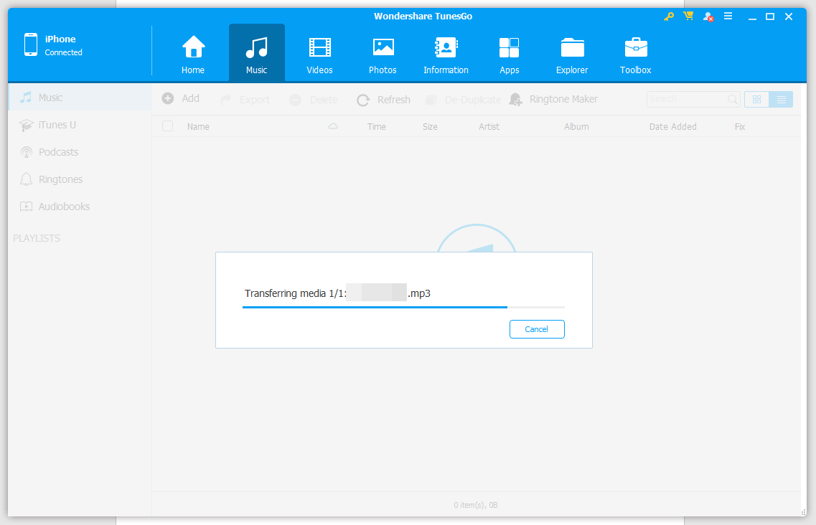Screen dimensions: 816x525
Task: Close the TunesGo window
Action: point(789,16)
